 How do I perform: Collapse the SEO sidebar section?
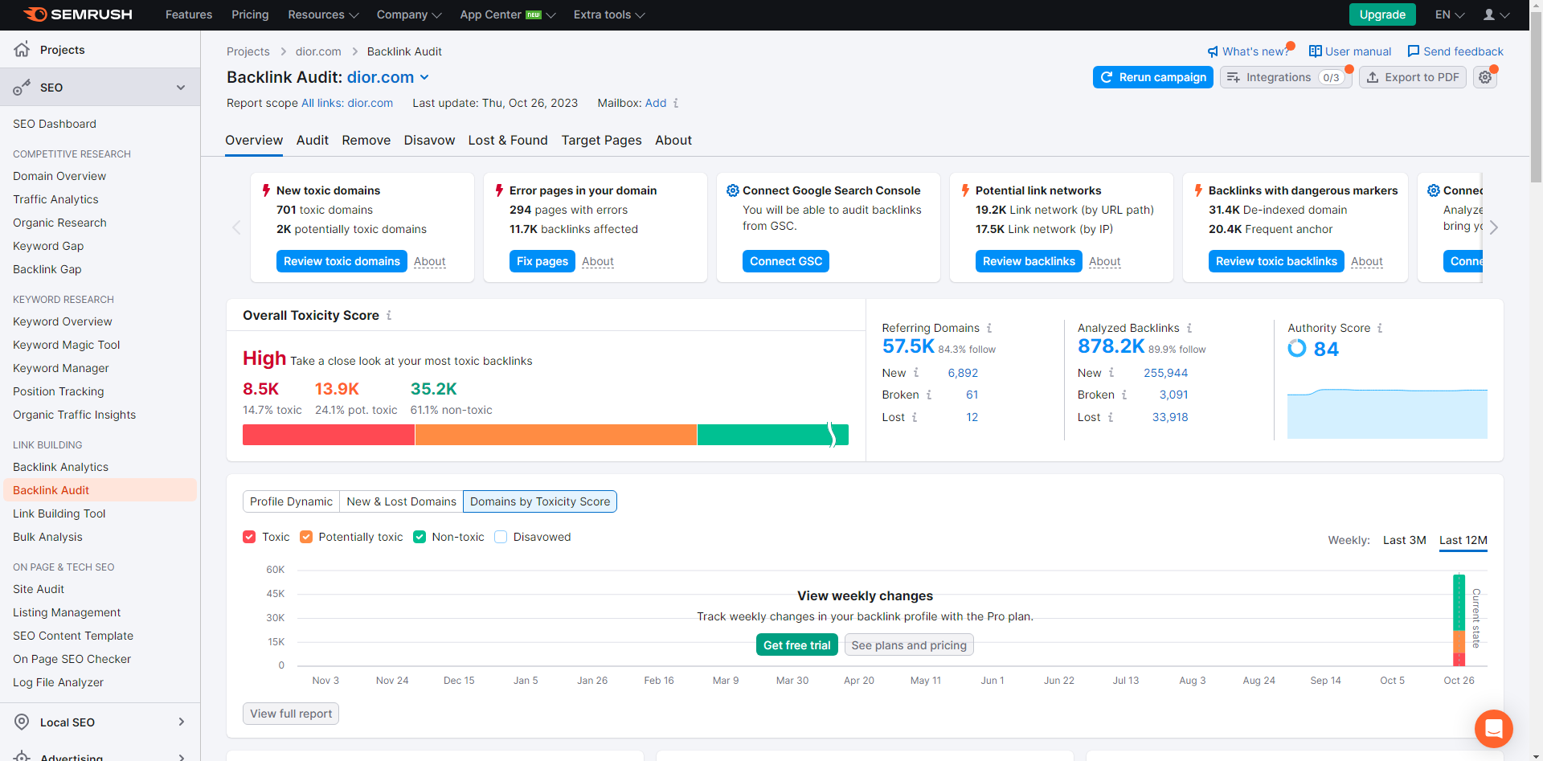(181, 88)
